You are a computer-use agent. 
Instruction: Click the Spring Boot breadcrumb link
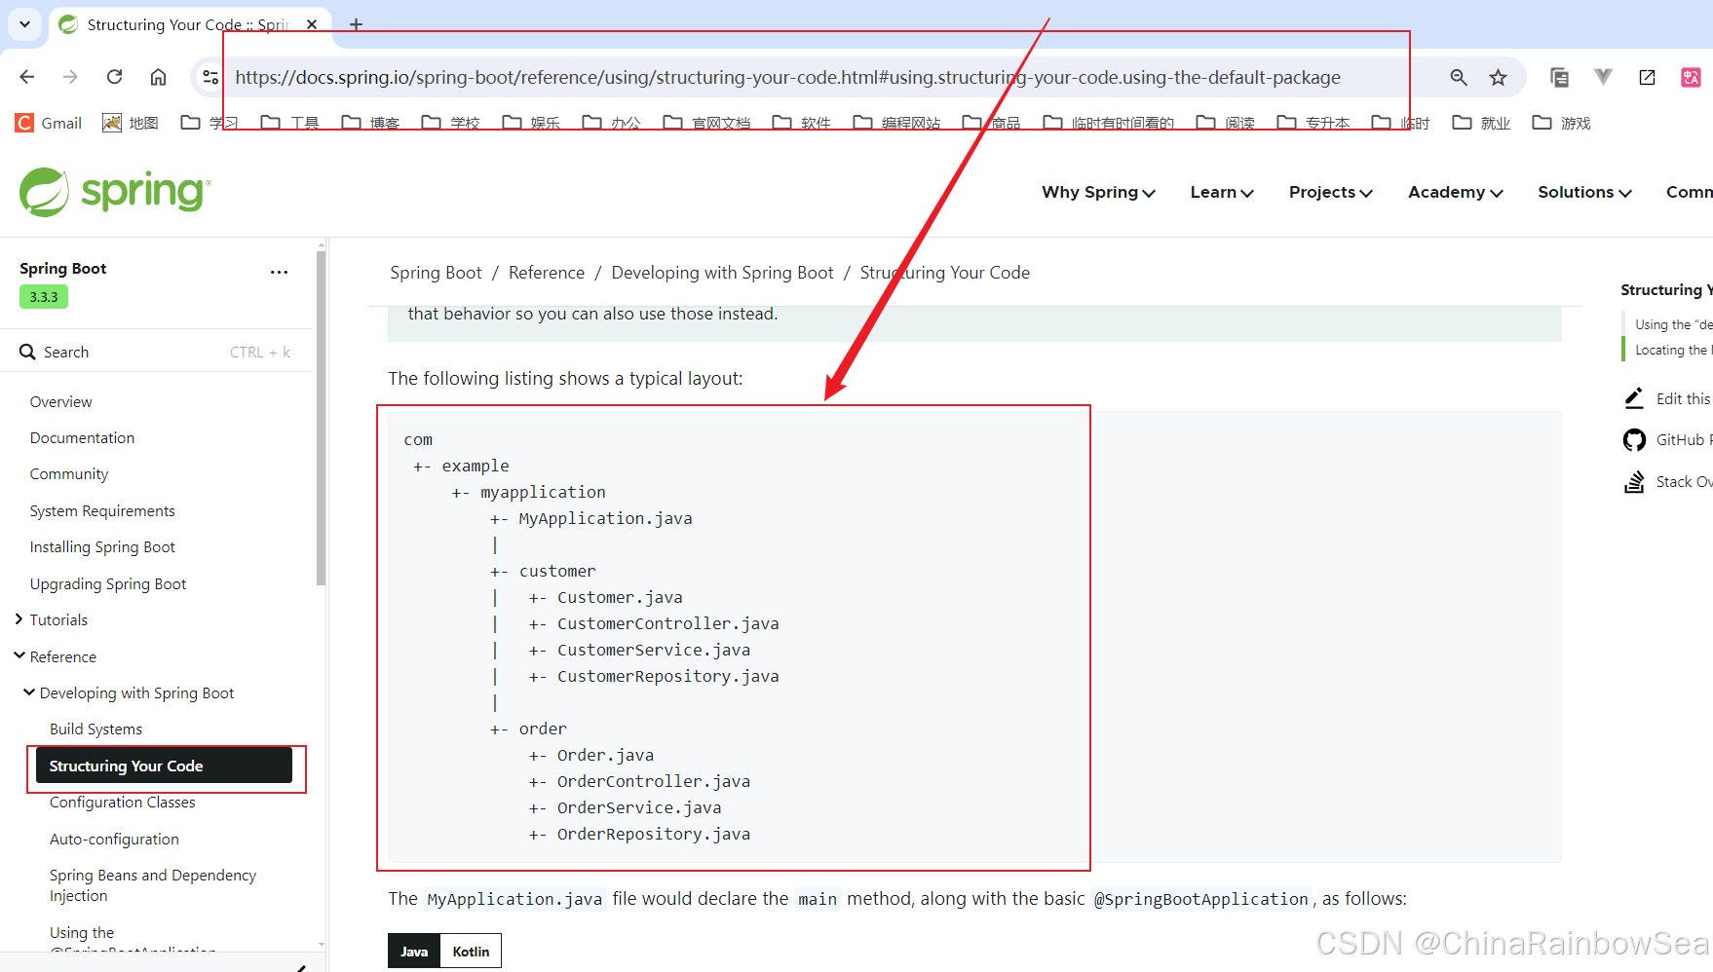coord(436,272)
